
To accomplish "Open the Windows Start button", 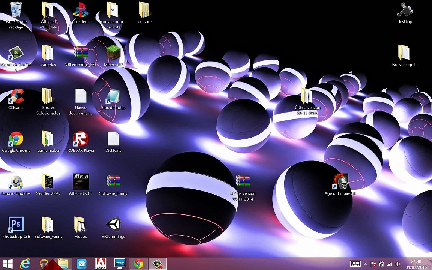I will [7, 264].
